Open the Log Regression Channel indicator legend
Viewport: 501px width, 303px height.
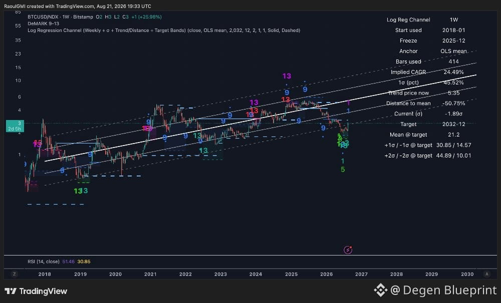click(x=164, y=30)
